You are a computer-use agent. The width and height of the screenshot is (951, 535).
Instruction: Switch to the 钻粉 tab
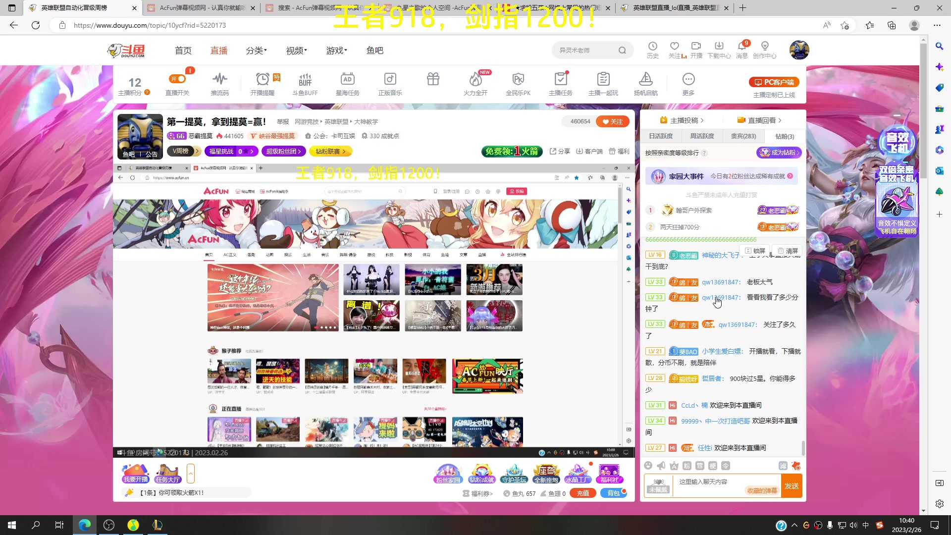(x=784, y=136)
